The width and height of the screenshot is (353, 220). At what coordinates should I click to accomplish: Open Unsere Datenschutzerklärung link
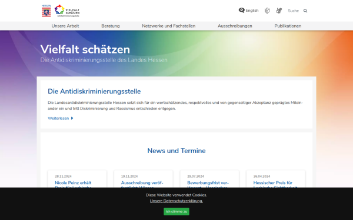(176, 201)
